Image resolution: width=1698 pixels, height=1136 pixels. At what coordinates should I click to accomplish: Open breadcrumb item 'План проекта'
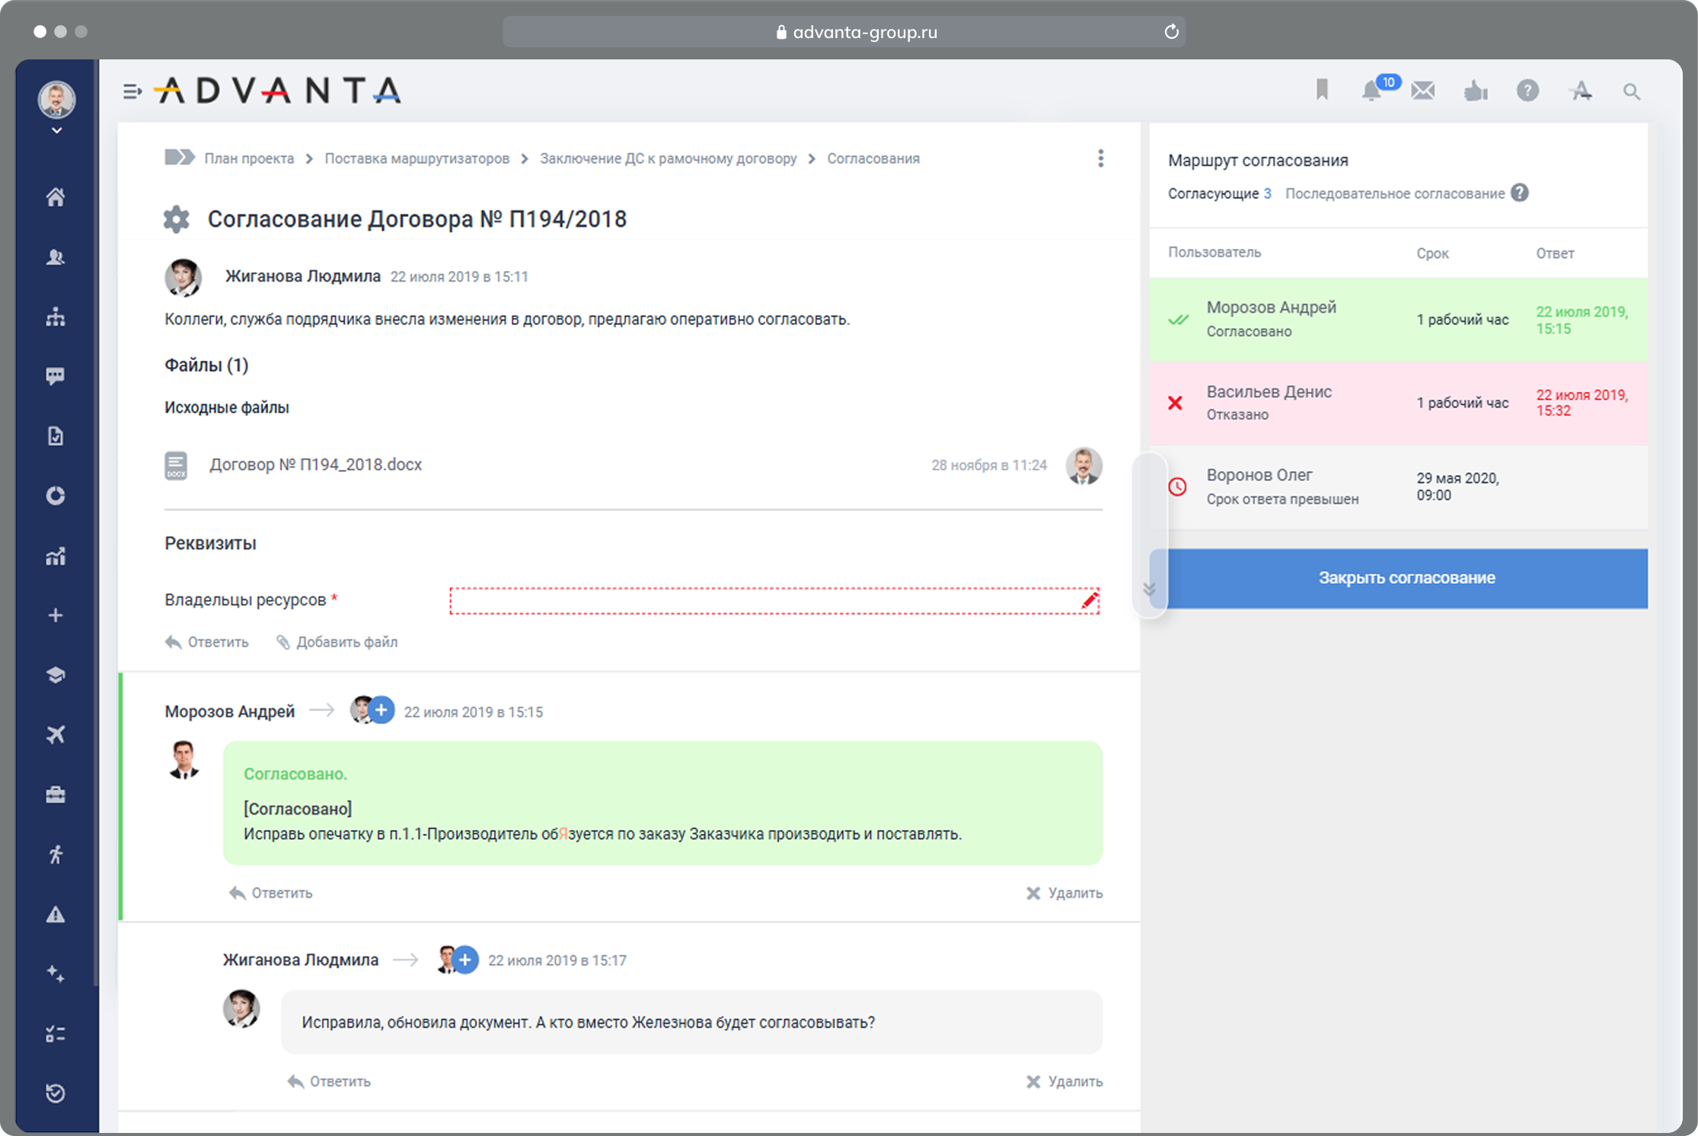pos(249,158)
